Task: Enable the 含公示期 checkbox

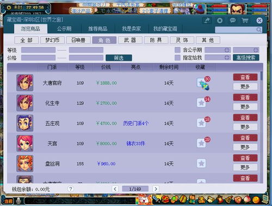Action: [177, 50]
